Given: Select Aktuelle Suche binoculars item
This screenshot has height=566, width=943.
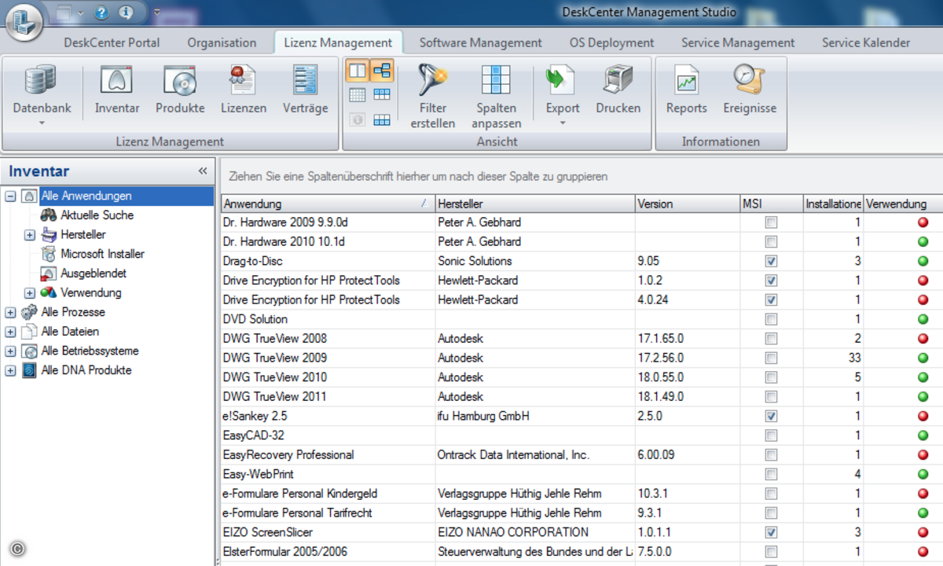Looking at the screenshot, I should pyautogui.click(x=97, y=215).
